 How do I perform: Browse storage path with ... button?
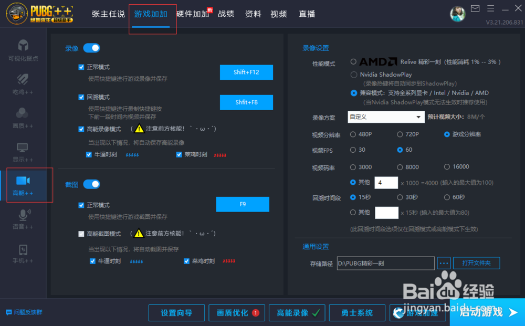(x=444, y=263)
